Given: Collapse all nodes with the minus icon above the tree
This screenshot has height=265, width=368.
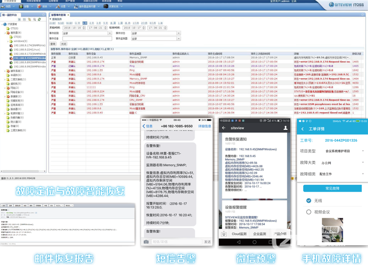Looking at the screenshot, I should tap(24, 19).
